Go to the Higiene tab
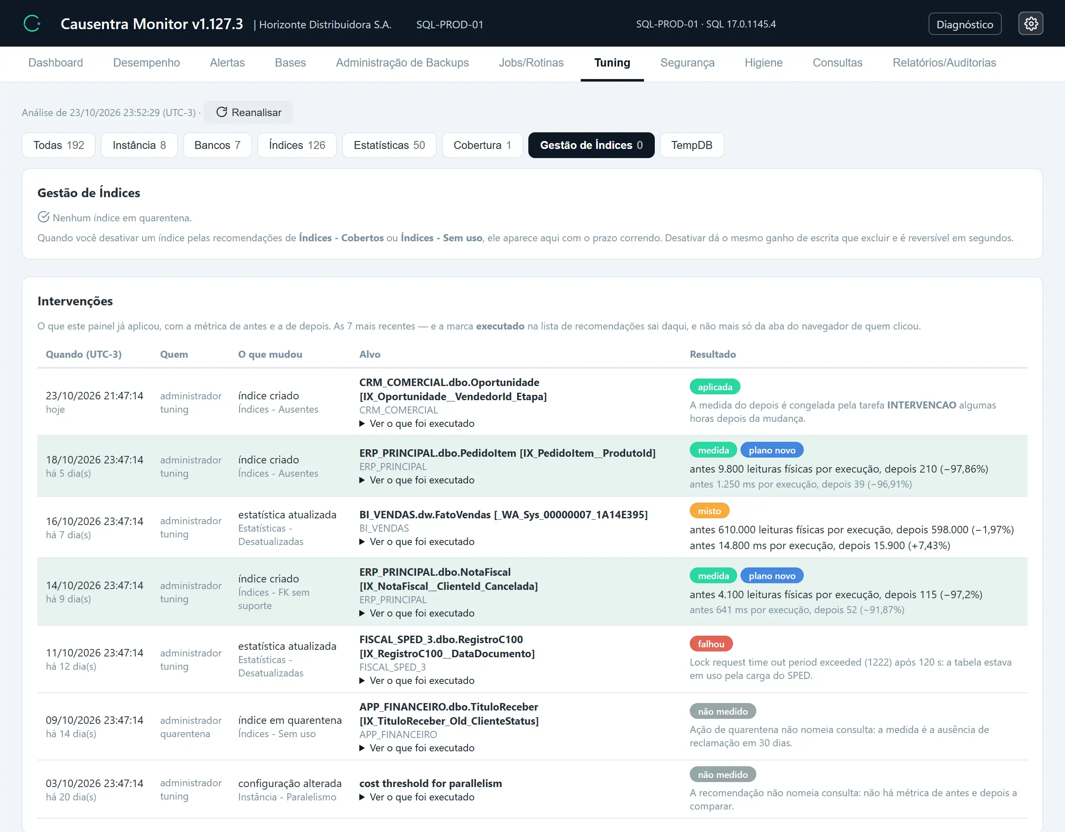The image size is (1065, 832). point(763,62)
